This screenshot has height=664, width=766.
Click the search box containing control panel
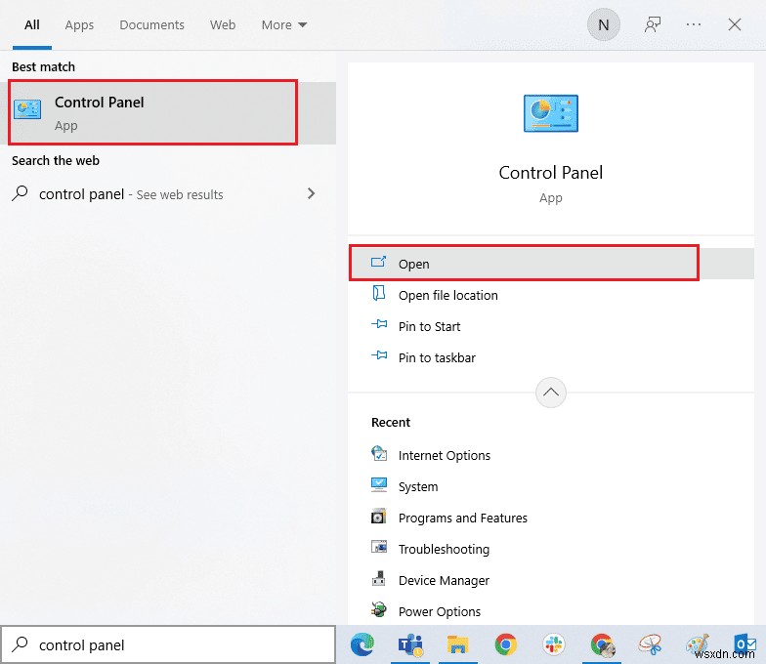168,644
